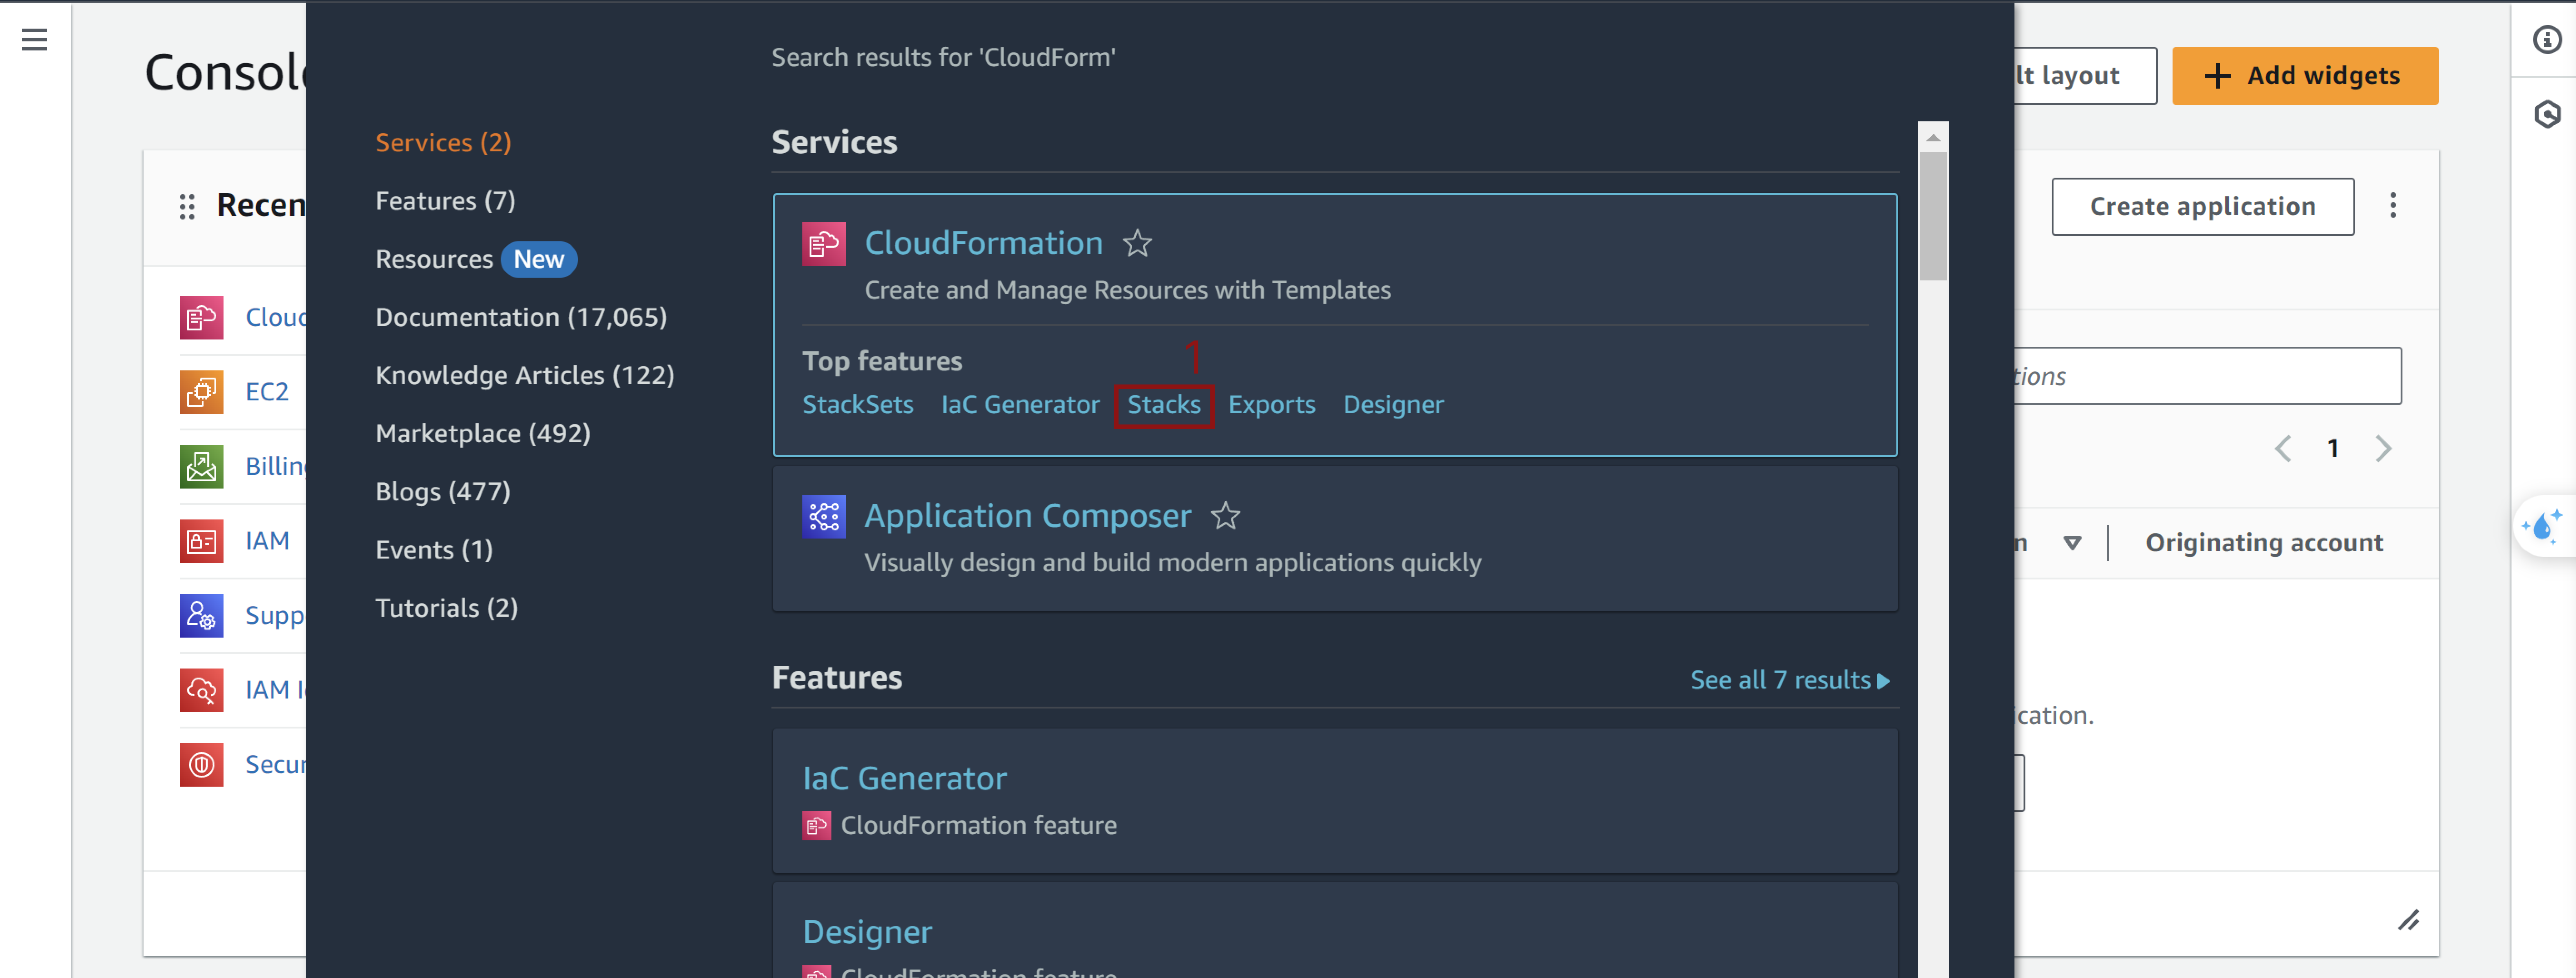Image resolution: width=2576 pixels, height=978 pixels.
Task: Click the EC2 icon in recently visited
Action: tap(201, 392)
